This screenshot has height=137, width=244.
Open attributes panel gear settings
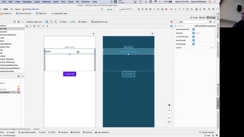point(210,22)
